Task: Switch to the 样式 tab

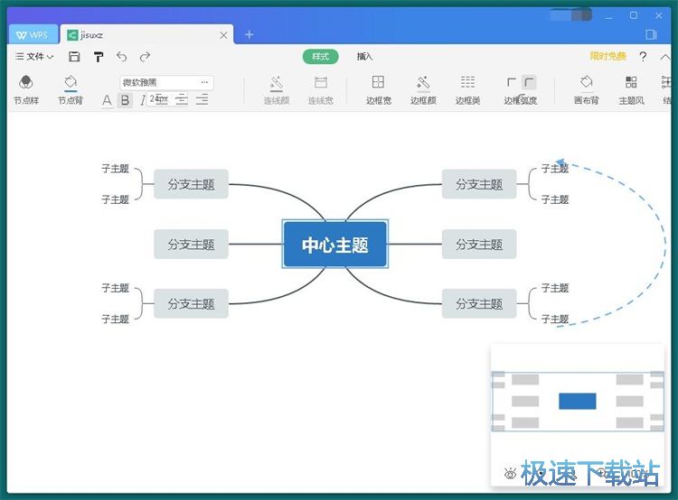Action: click(320, 57)
